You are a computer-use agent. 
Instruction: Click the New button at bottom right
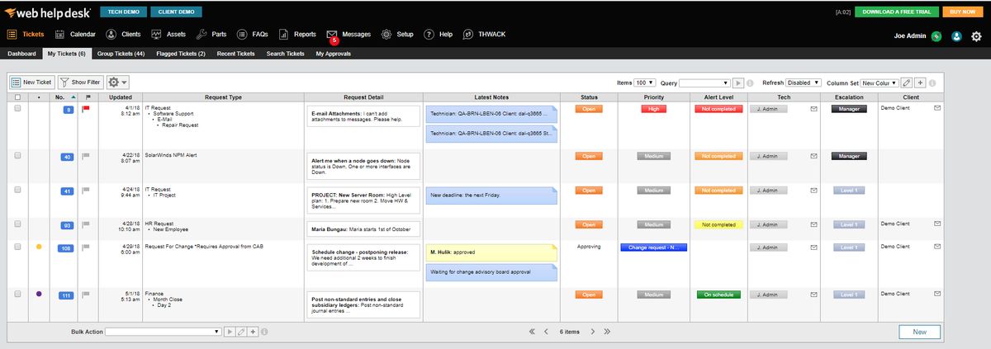tap(919, 332)
